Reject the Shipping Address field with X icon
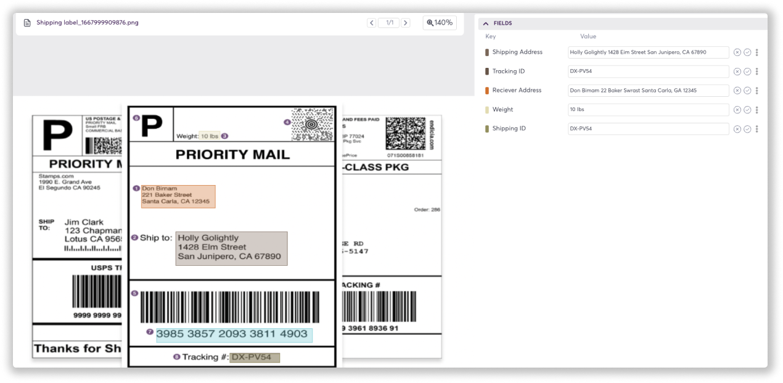The height and width of the screenshot is (383, 783). tap(737, 52)
